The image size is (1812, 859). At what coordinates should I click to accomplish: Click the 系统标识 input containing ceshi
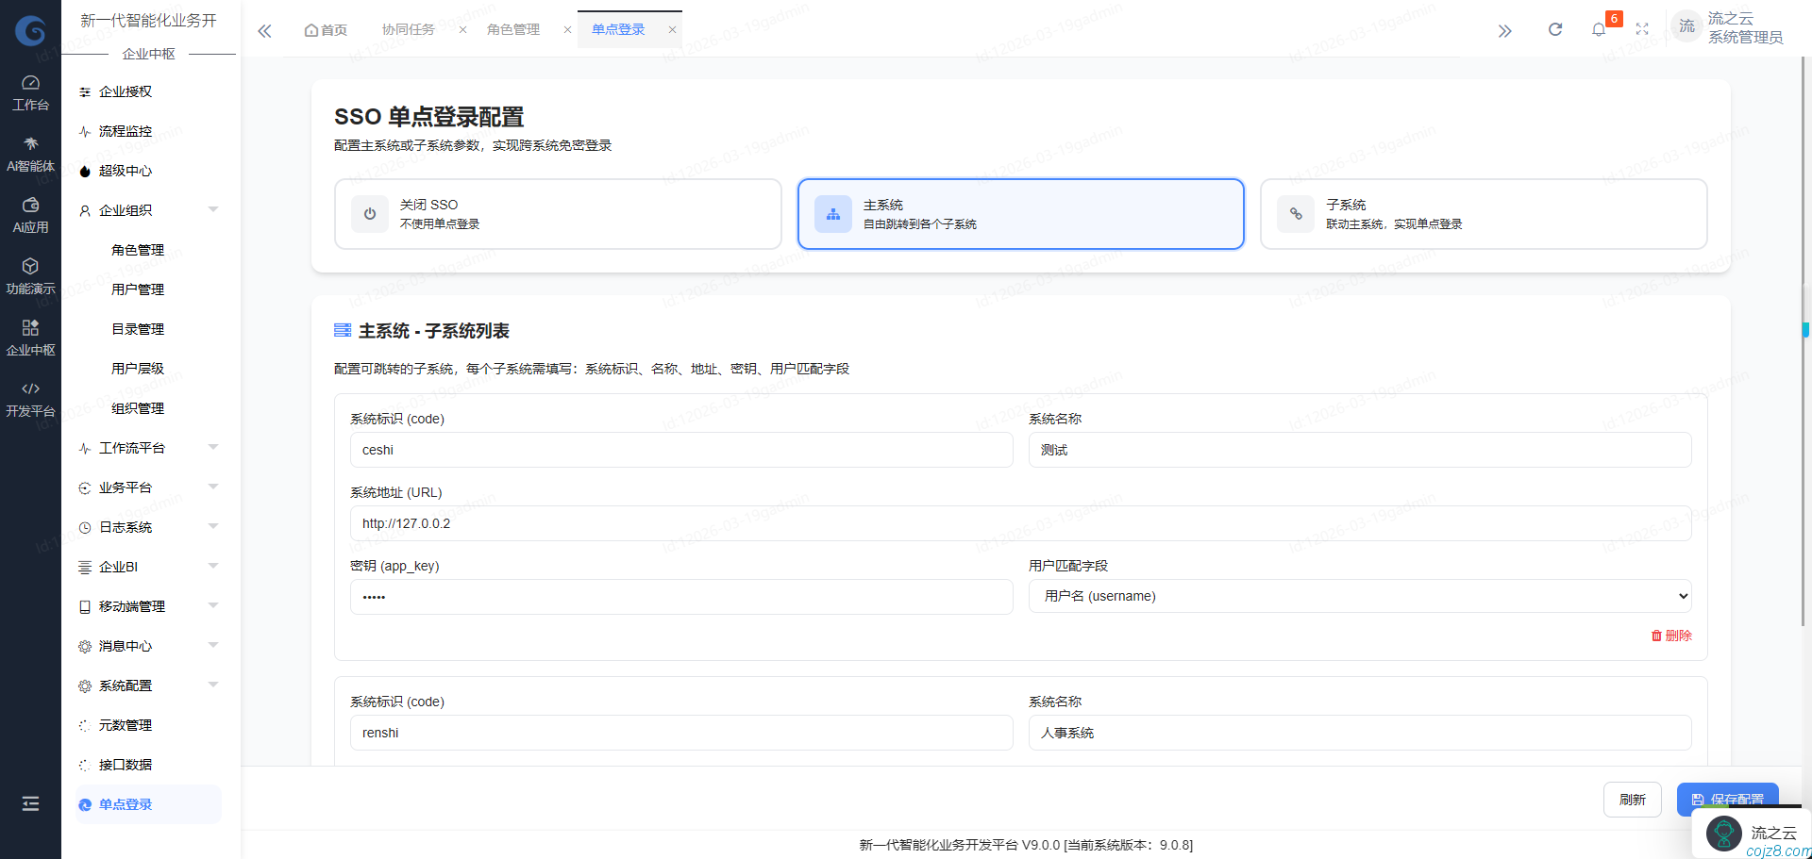point(681,450)
